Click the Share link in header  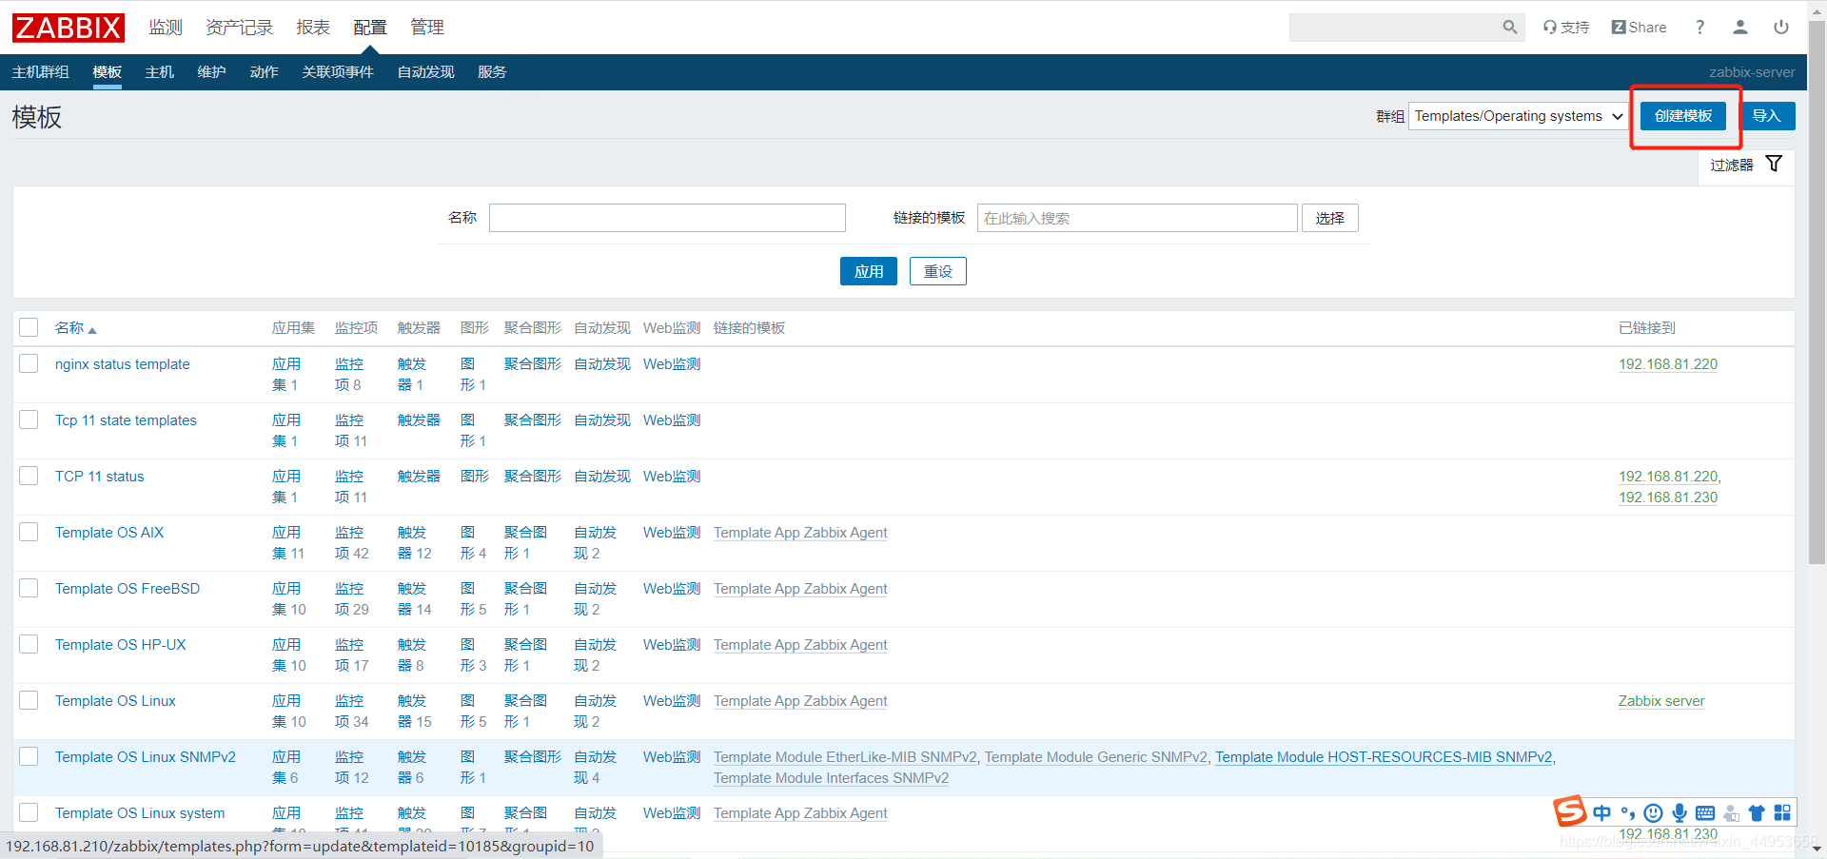click(1639, 28)
